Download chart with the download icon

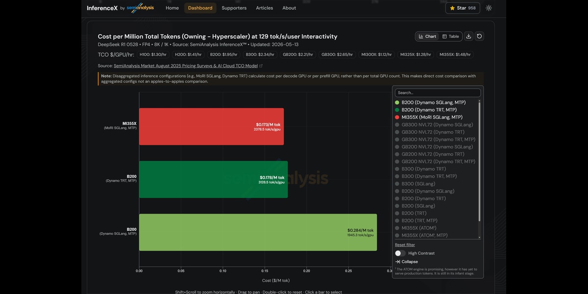pos(468,36)
